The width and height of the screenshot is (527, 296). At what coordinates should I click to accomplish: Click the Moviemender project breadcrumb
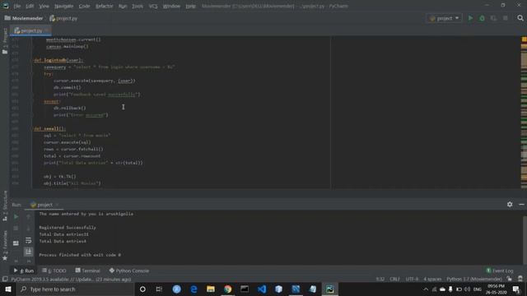coord(24,18)
